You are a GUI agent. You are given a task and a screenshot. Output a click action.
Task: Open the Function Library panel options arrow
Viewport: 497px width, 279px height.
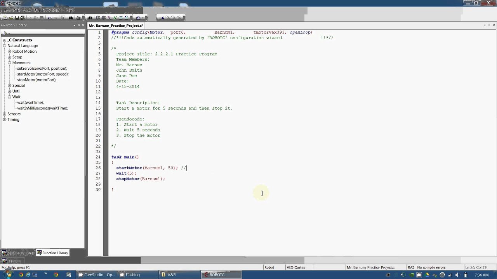click(x=74, y=25)
